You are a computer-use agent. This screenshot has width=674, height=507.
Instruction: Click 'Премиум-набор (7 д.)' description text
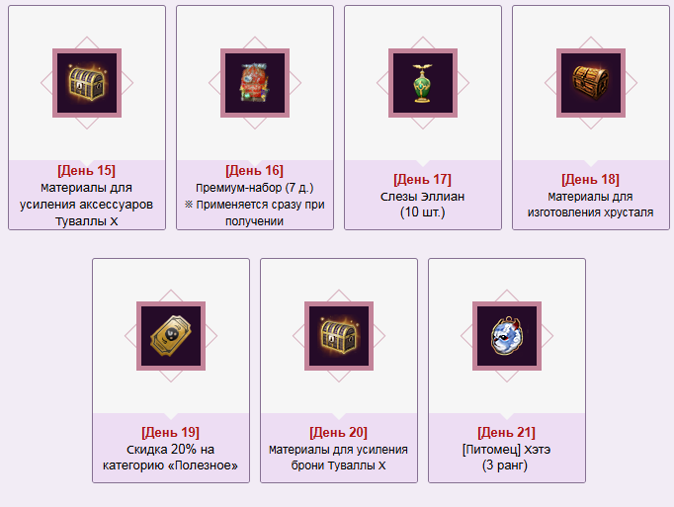pyautogui.click(x=254, y=188)
